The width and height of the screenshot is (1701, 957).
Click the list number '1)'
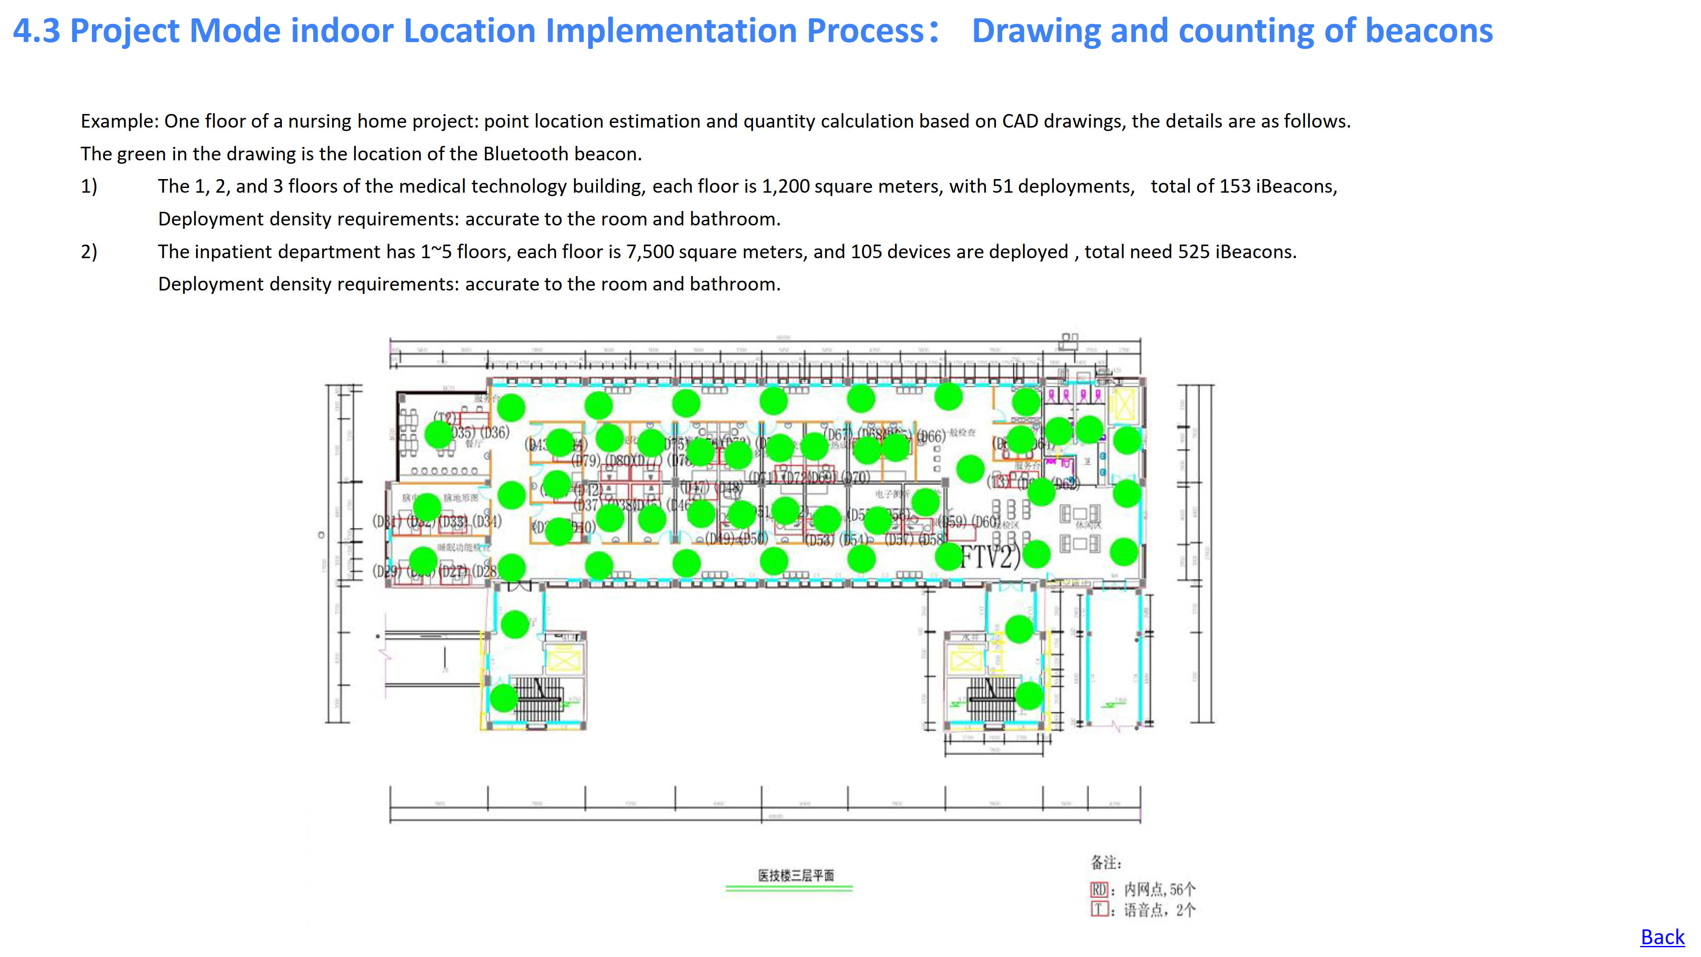pos(89,186)
